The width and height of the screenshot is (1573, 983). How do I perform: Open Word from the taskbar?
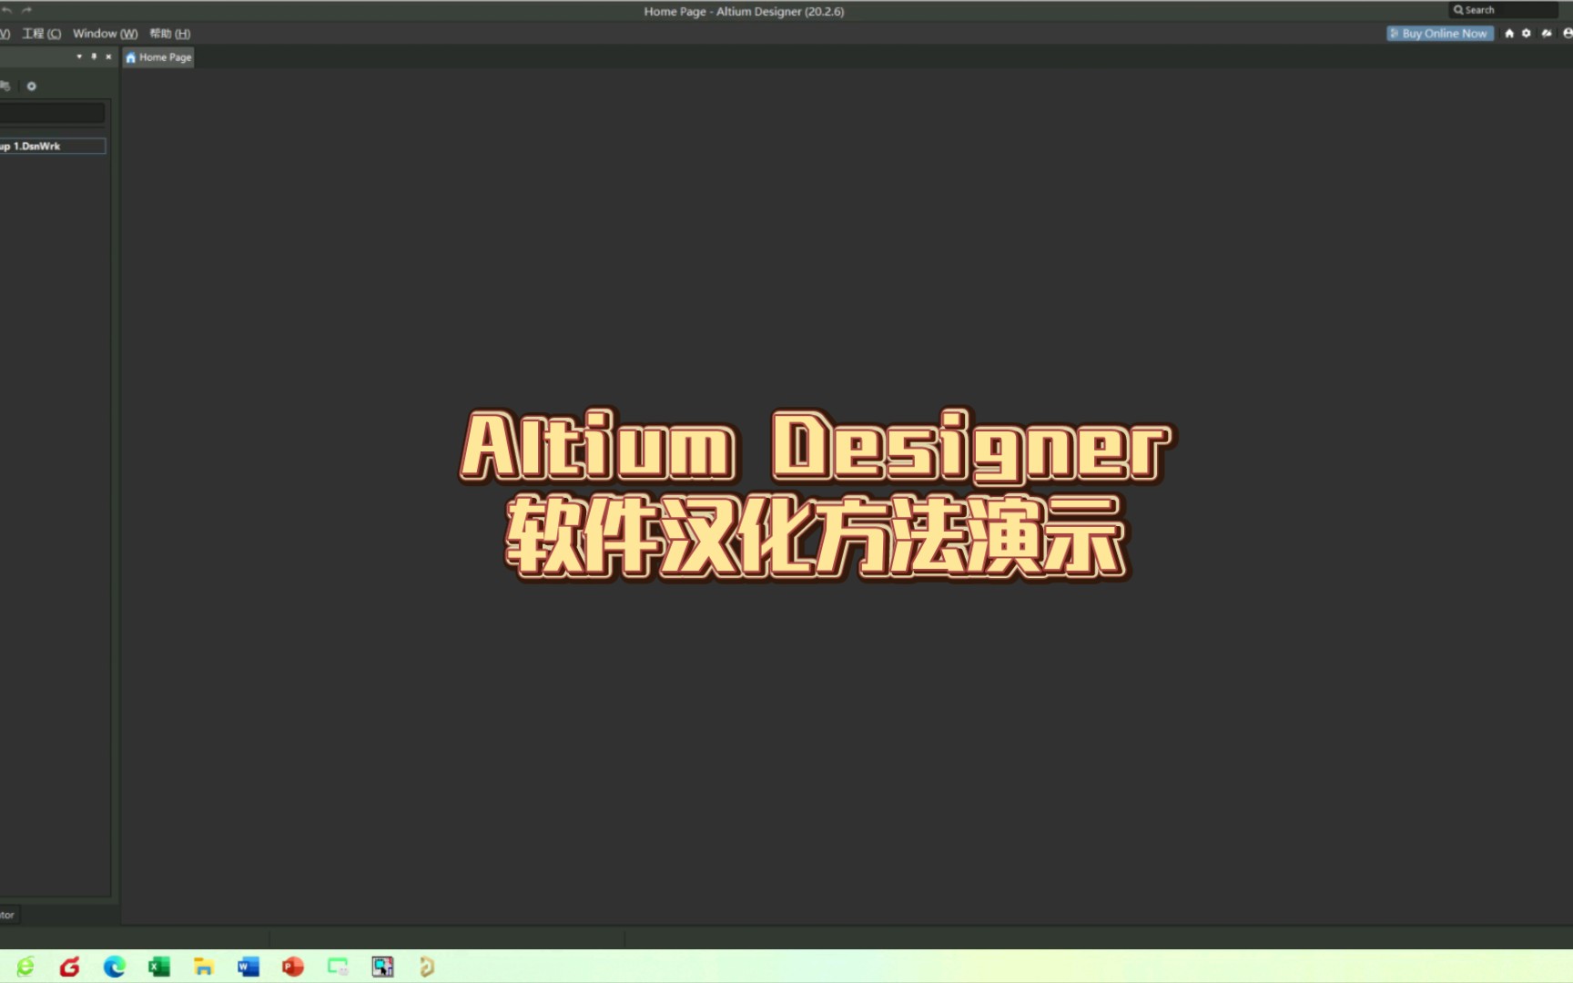click(248, 967)
